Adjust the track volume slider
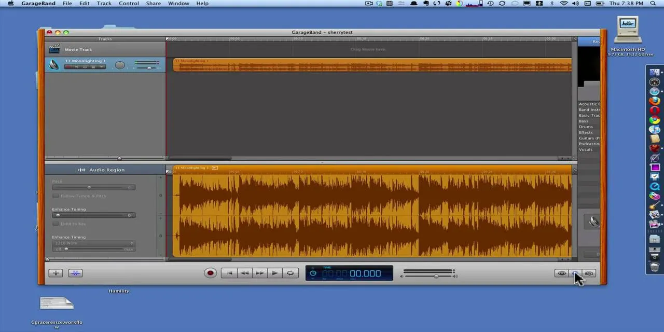This screenshot has height=332, width=664. pos(147,68)
